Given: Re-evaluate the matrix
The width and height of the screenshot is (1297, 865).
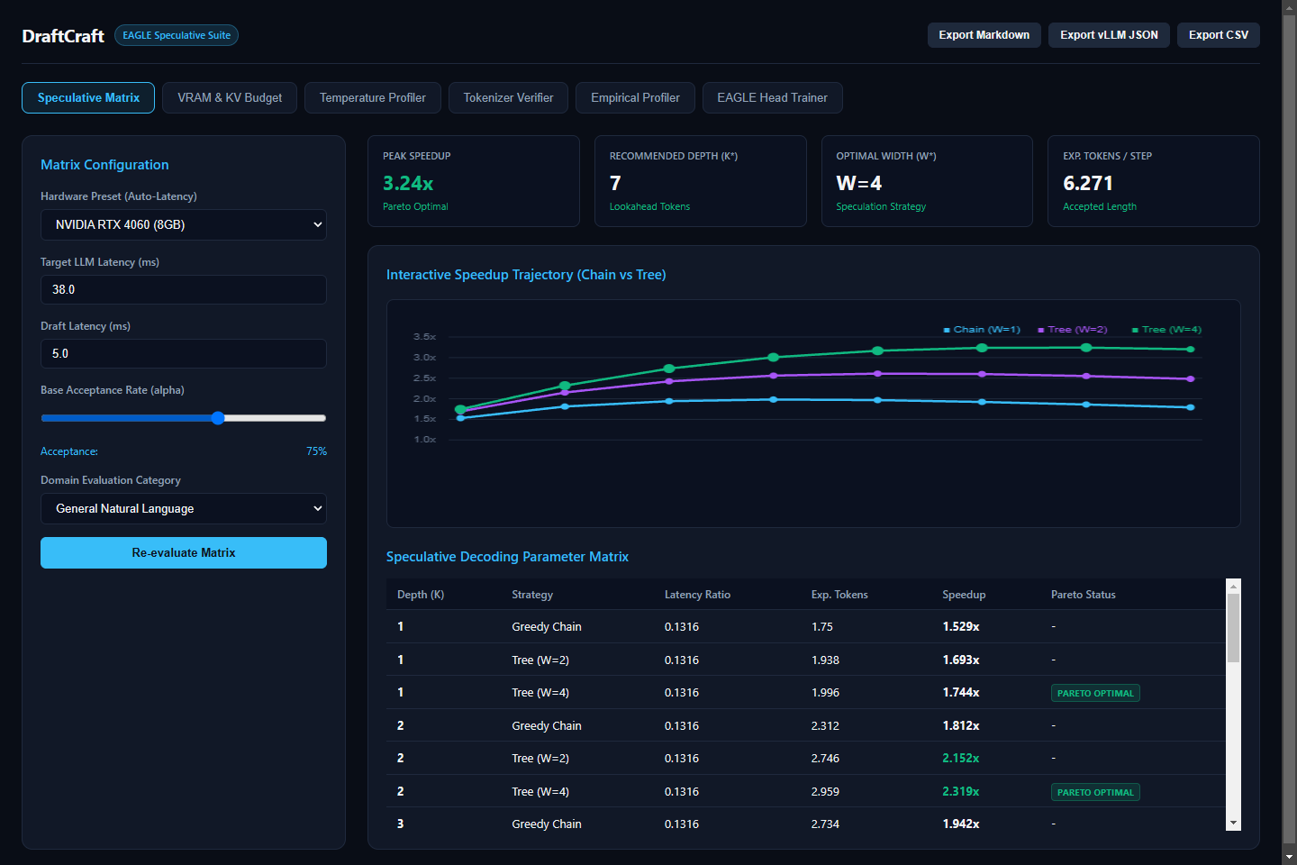Looking at the screenshot, I should pos(184,552).
